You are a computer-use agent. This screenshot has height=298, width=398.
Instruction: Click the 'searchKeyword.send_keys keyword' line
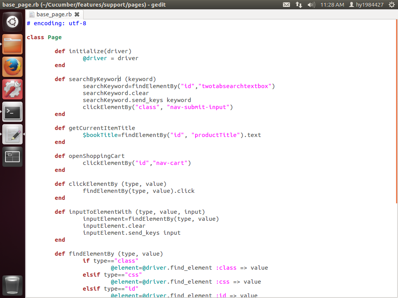(x=137, y=100)
